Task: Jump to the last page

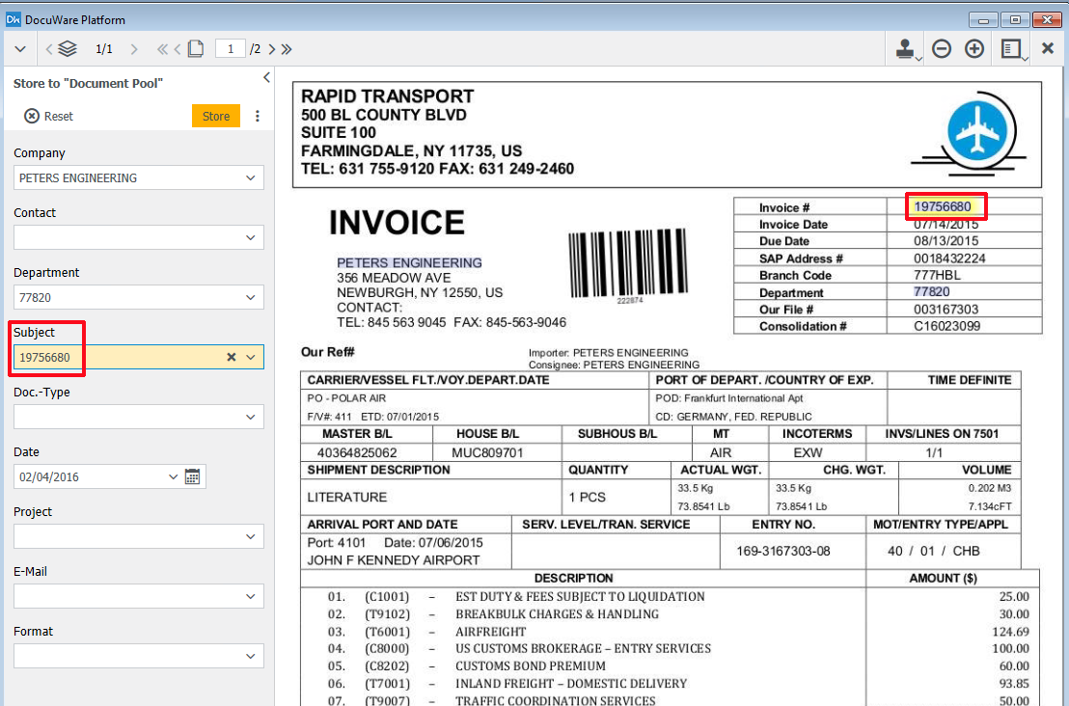Action: [287, 49]
